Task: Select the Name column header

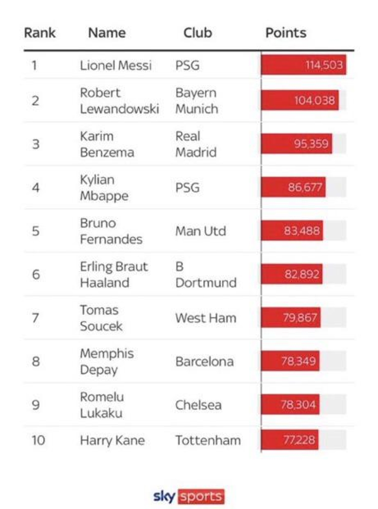Action: click(x=107, y=33)
